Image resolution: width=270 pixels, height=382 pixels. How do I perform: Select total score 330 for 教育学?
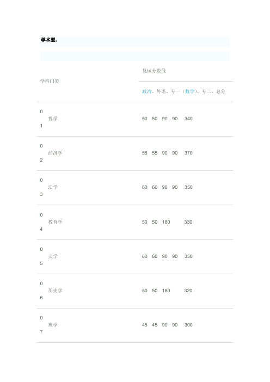click(188, 222)
